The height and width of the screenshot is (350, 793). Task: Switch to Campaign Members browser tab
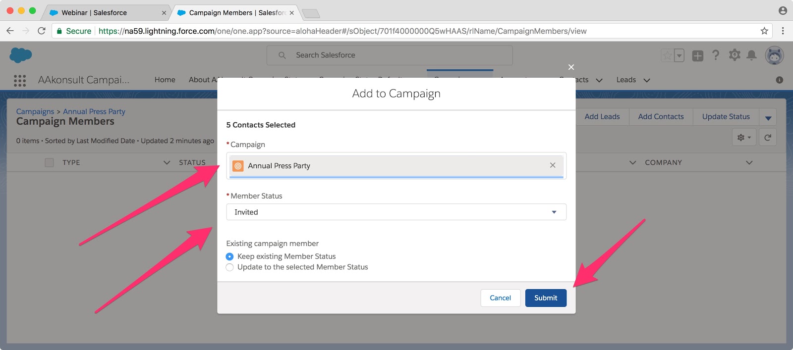click(x=236, y=13)
